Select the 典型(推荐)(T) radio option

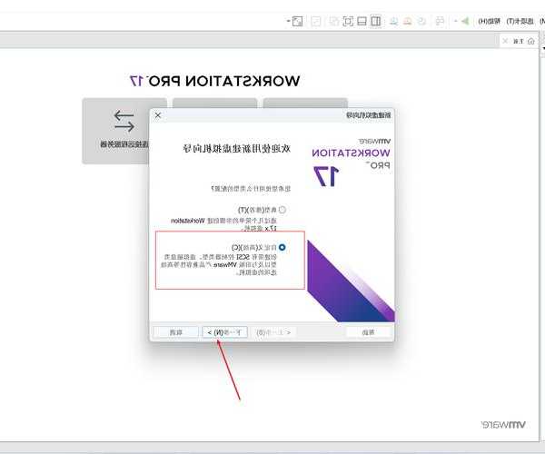[282, 210]
